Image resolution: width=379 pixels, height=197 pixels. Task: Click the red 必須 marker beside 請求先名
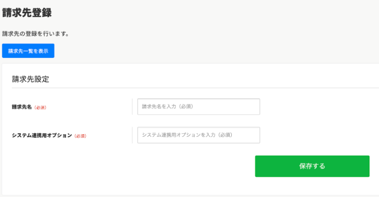(x=40, y=107)
